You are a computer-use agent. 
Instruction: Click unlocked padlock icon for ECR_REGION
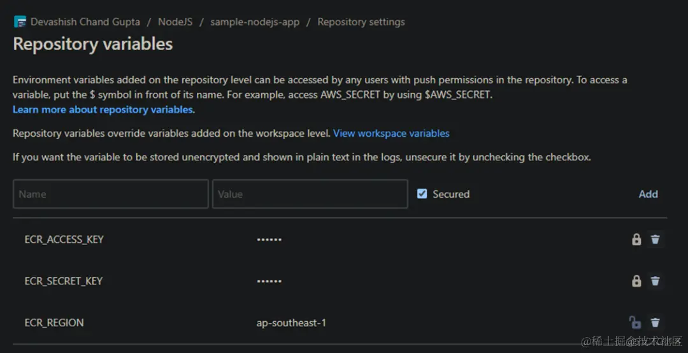tap(635, 322)
